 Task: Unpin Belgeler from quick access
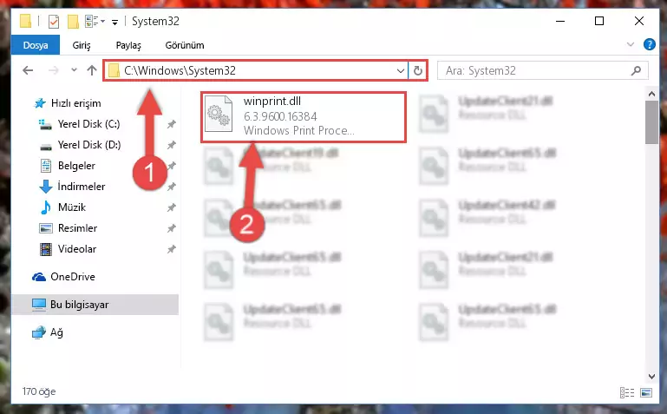coord(171,166)
